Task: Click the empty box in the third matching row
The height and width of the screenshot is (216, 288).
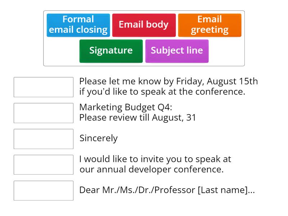Action: (43, 139)
